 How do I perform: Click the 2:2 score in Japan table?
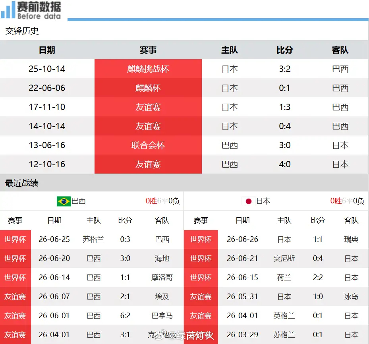click(318, 277)
